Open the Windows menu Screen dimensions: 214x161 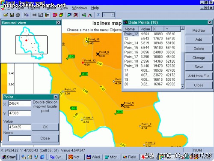click(x=79, y=8)
